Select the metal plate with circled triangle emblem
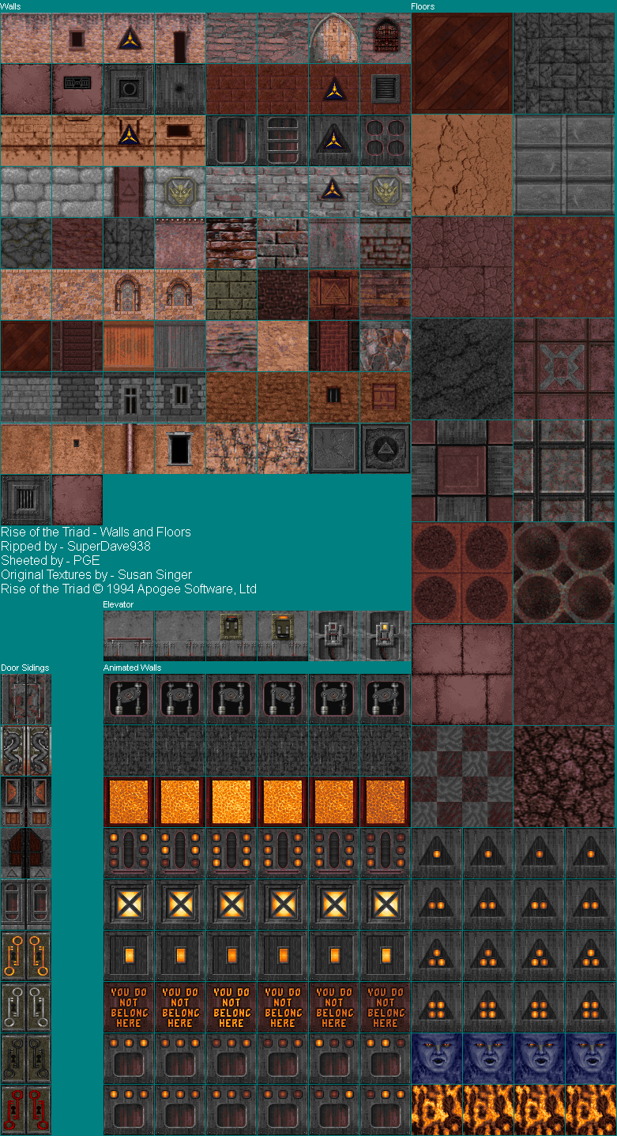Image resolution: width=617 pixels, height=1136 pixels. click(386, 449)
